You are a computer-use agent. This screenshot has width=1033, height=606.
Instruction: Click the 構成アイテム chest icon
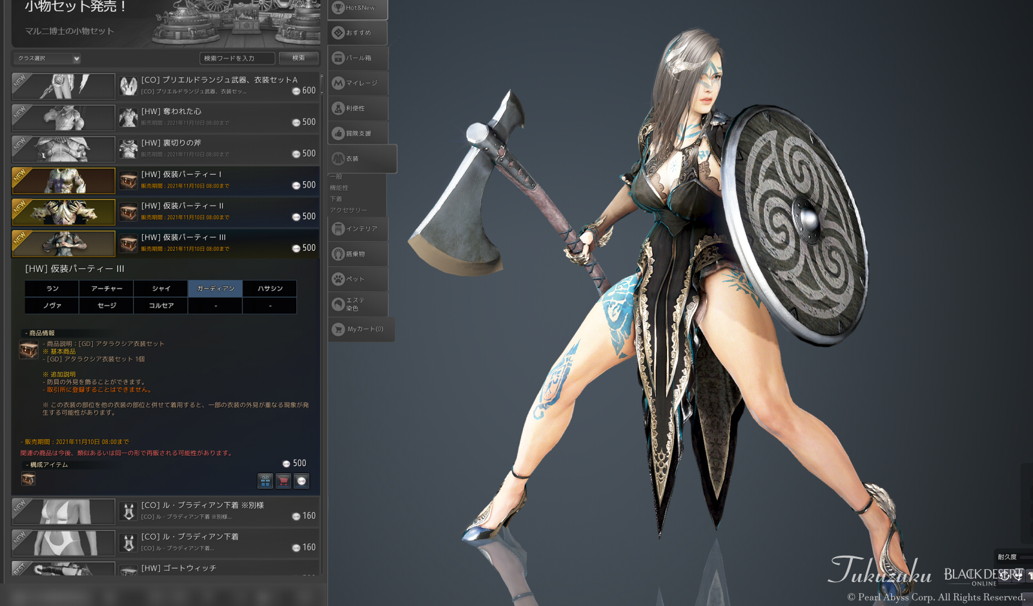click(28, 479)
